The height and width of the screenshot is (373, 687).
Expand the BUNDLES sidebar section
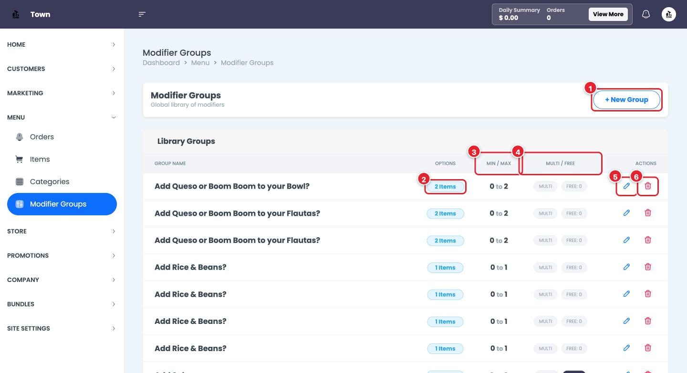coord(62,304)
